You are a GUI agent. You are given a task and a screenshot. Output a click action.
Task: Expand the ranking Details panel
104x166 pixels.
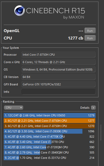point(88,108)
